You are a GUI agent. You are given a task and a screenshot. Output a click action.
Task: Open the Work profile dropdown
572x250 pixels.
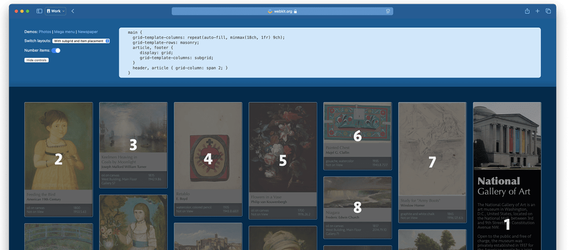pyautogui.click(x=55, y=11)
